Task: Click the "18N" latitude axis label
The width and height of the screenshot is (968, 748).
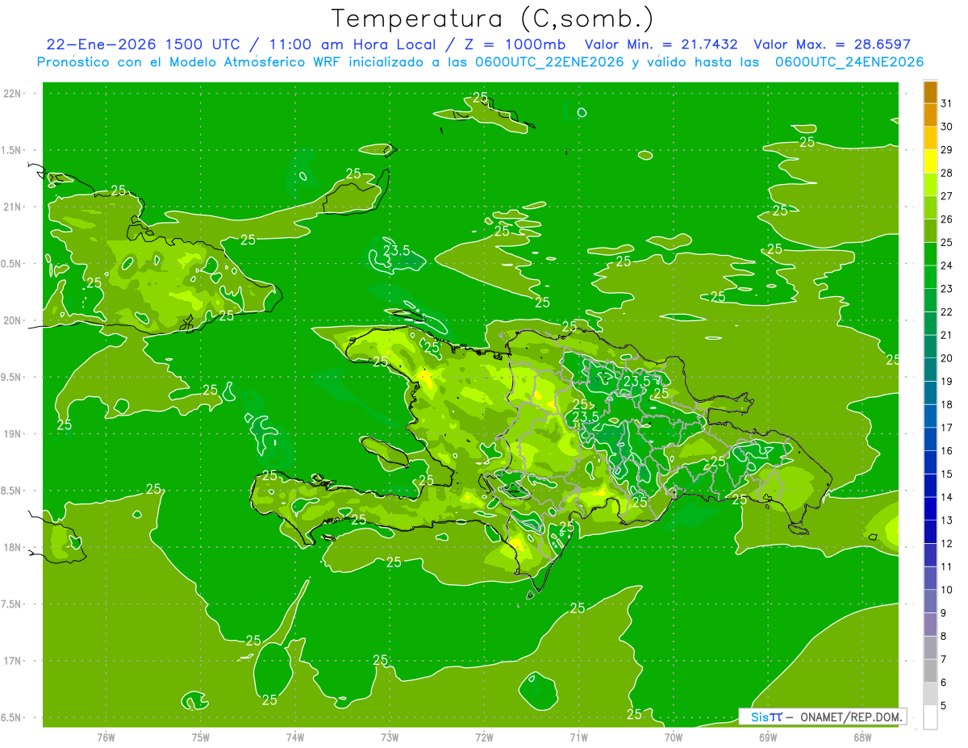Action: coord(11,547)
